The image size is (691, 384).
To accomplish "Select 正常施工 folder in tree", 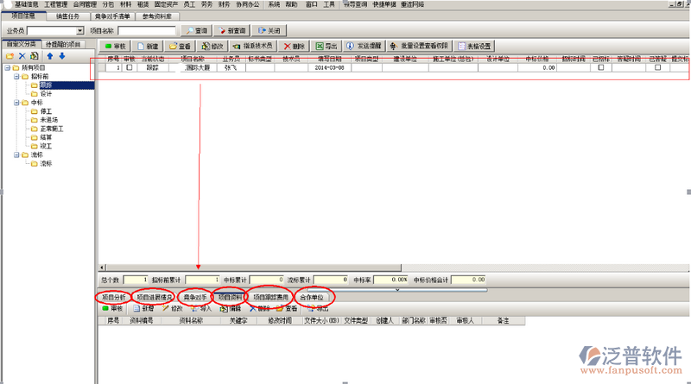I will (52, 129).
